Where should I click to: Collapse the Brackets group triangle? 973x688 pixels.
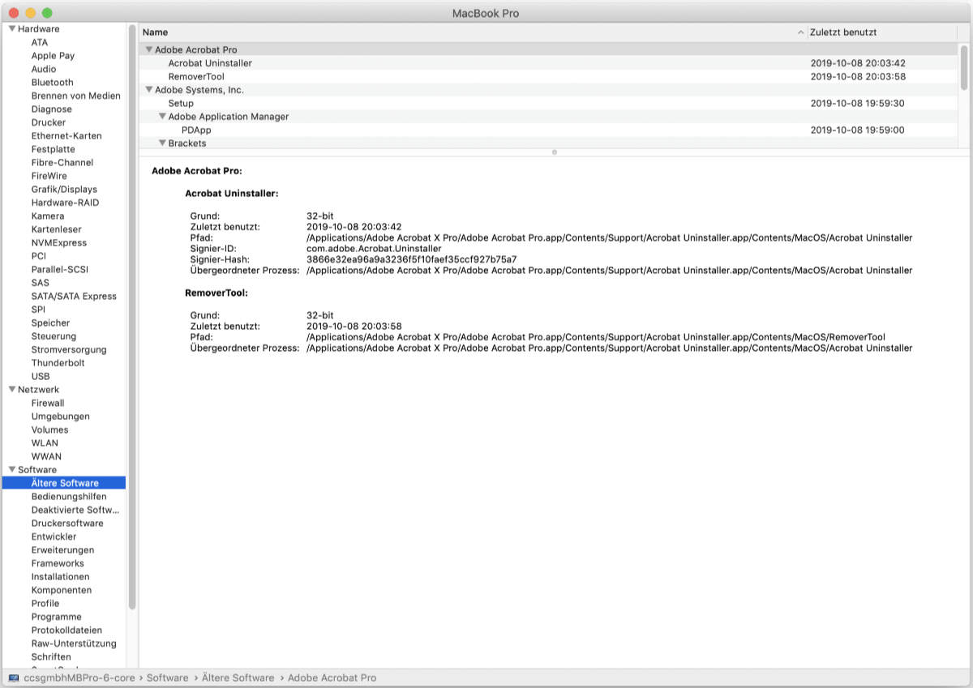[162, 143]
